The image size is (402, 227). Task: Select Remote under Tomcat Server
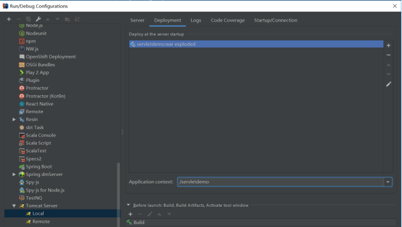[41, 222]
